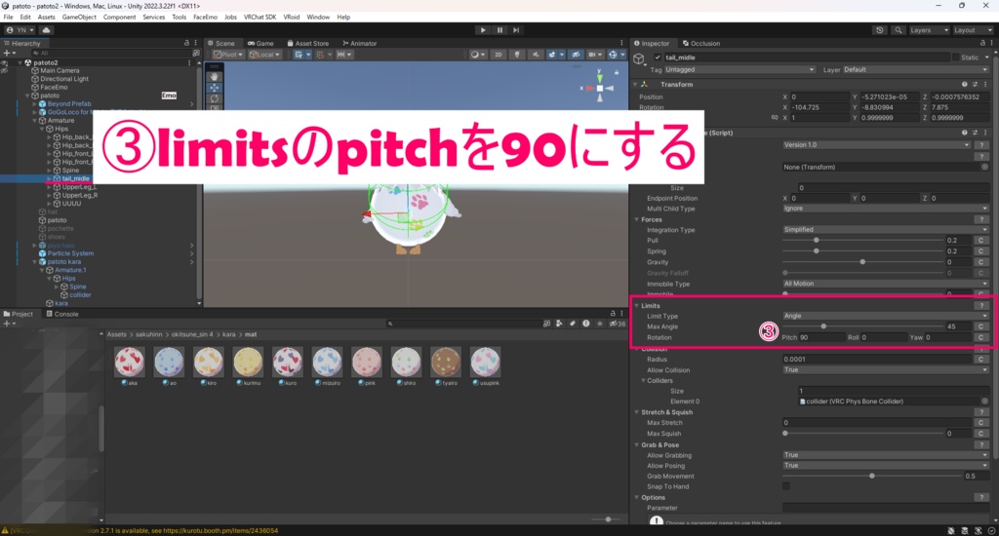The image size is (999, 536).
Task: Pick transform object target circle icon
Action: click(984, 167)
